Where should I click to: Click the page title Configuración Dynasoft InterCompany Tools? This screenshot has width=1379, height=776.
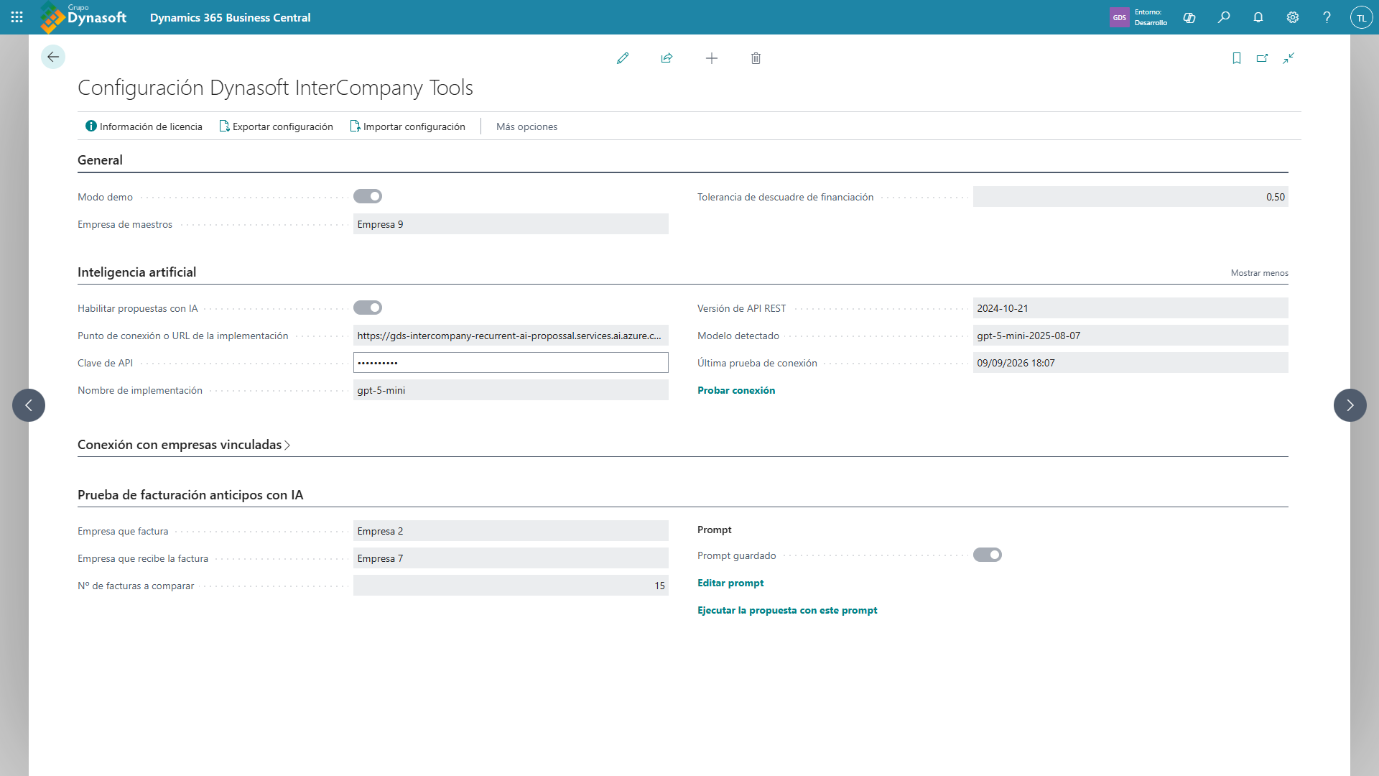[275, 88]
